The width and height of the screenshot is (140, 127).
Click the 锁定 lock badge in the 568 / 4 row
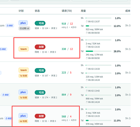[9, 118]
